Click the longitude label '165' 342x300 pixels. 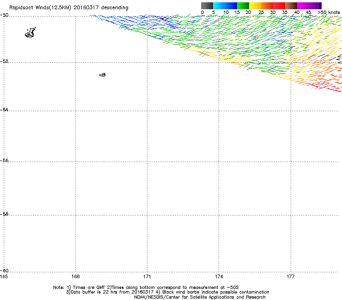[4, 276]
